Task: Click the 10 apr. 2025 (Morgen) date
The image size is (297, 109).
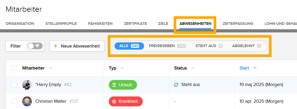Action: coord(261,101)
